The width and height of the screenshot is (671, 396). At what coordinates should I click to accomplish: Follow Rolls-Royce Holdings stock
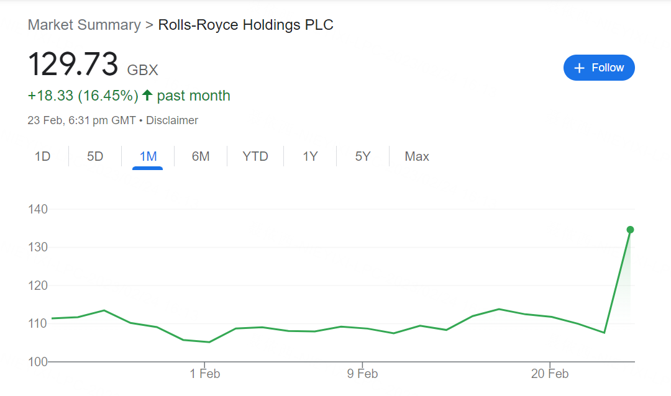point(599,68)
